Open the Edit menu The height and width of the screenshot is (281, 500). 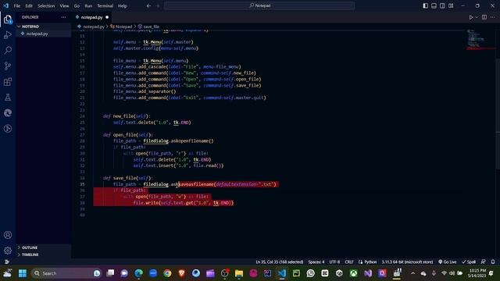29,5
